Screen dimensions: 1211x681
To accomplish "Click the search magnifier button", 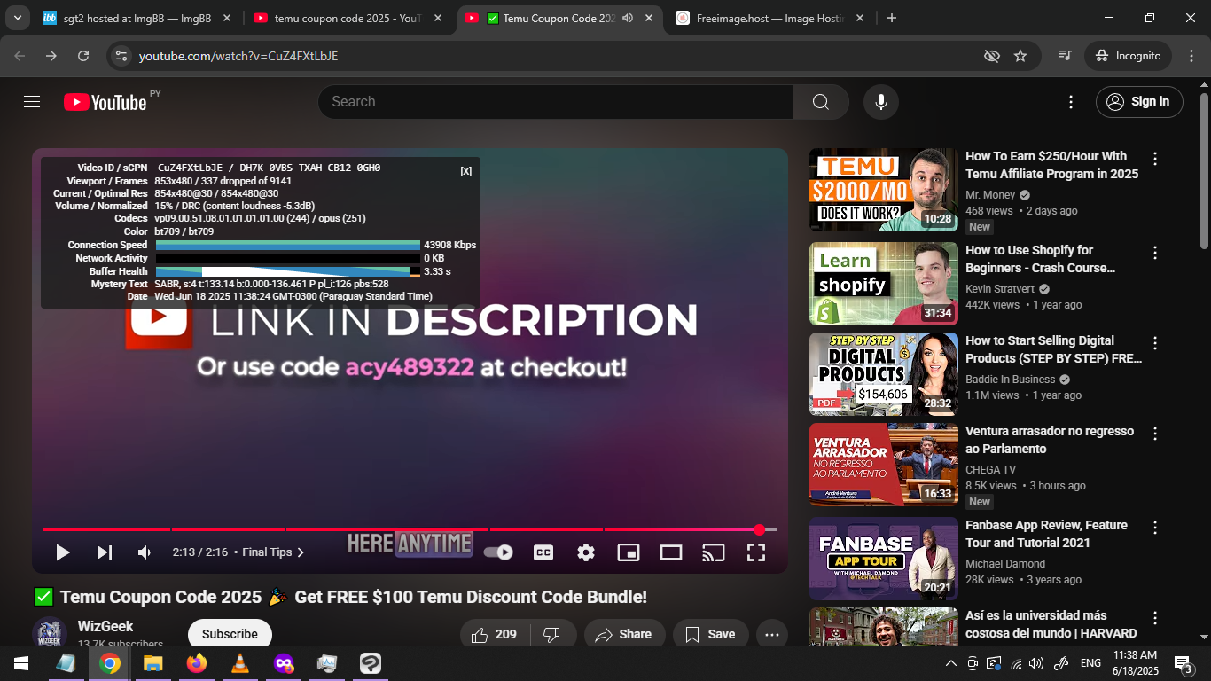I will [x=821, y=102].
